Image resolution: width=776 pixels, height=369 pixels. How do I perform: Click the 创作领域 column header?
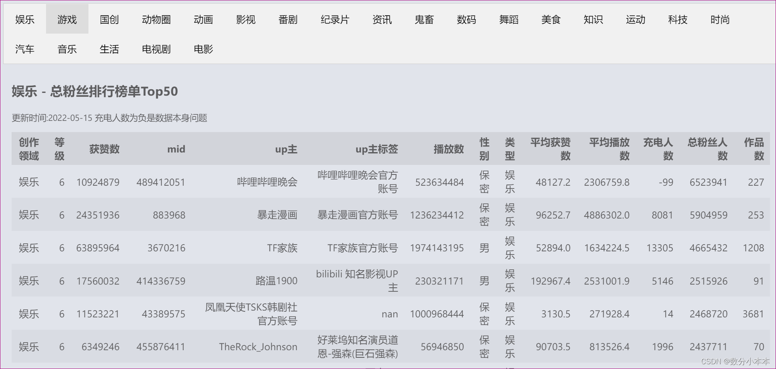[29, 149]
